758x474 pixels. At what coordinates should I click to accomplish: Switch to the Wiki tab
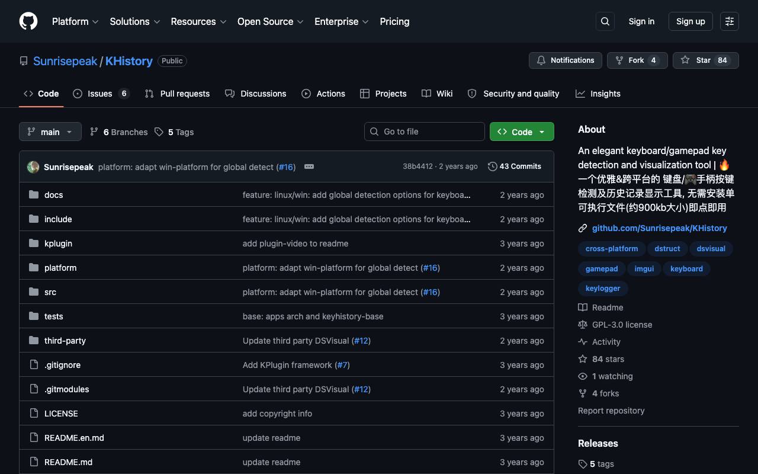coord(437,94)
